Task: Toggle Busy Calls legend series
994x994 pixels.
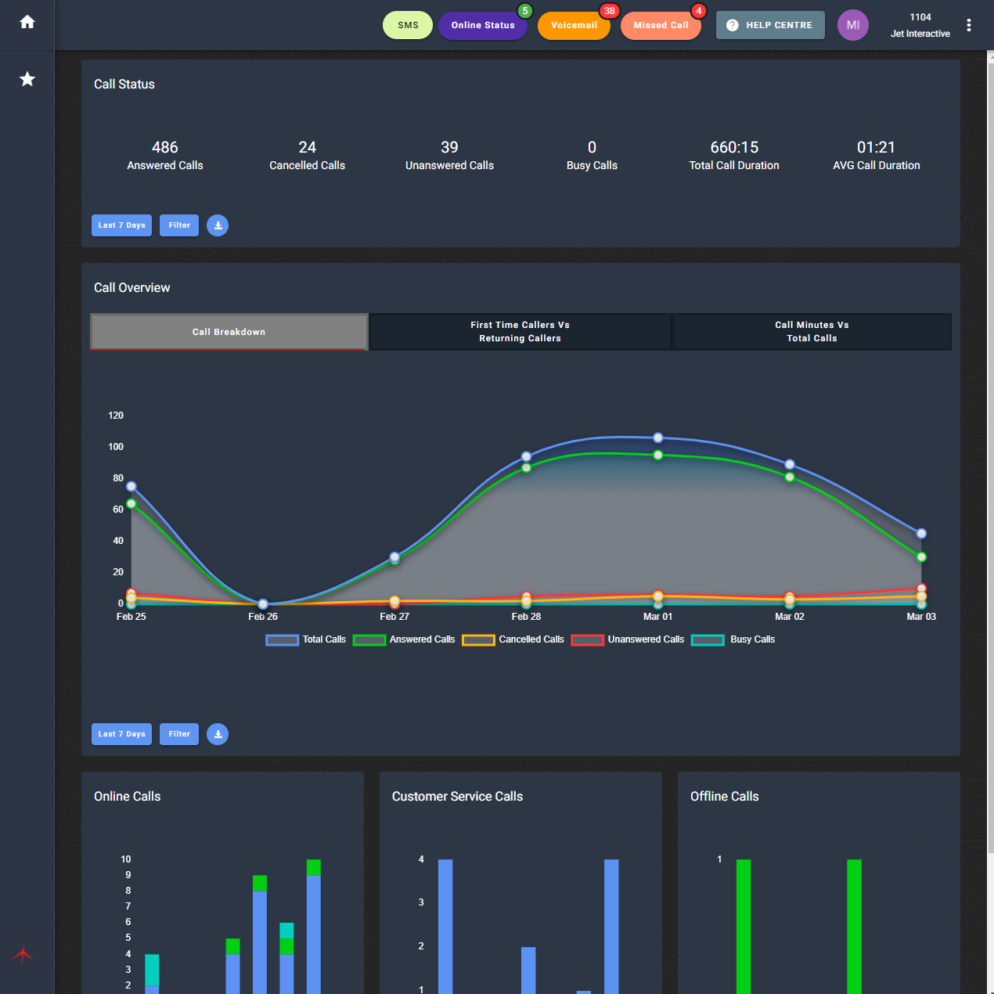Action: tap(733, 639)
